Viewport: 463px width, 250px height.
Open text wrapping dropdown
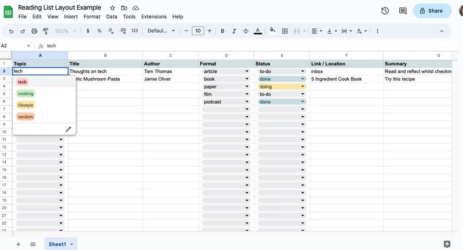point(347,31)
